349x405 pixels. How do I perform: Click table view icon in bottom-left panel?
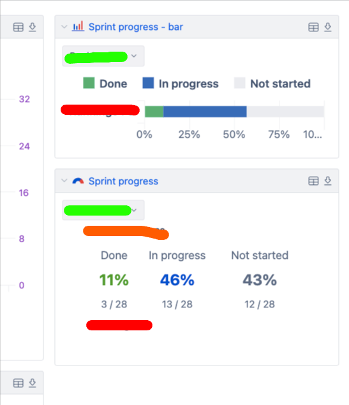18,383
